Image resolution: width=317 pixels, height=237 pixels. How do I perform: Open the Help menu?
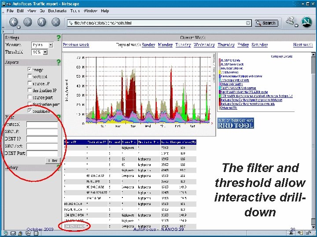coord(105,11)
